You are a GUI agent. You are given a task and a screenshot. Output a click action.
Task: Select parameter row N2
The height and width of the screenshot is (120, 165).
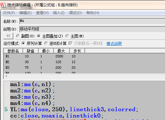(x=84, y=62)
